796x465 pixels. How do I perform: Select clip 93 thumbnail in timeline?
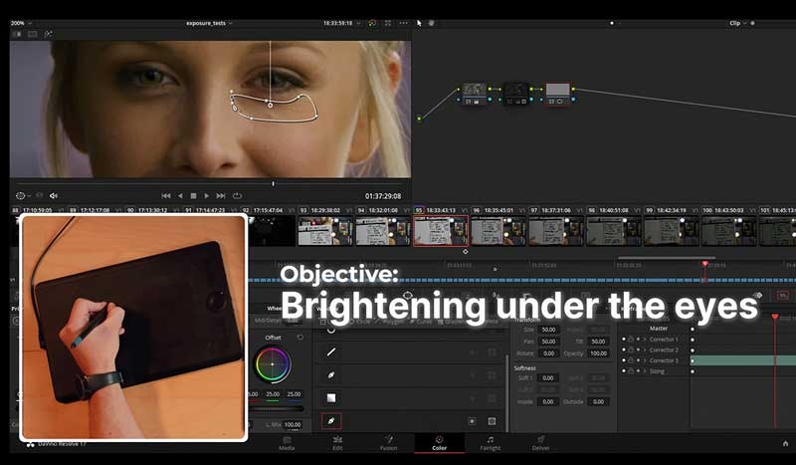pyautogui.click(x=325, y=231)
